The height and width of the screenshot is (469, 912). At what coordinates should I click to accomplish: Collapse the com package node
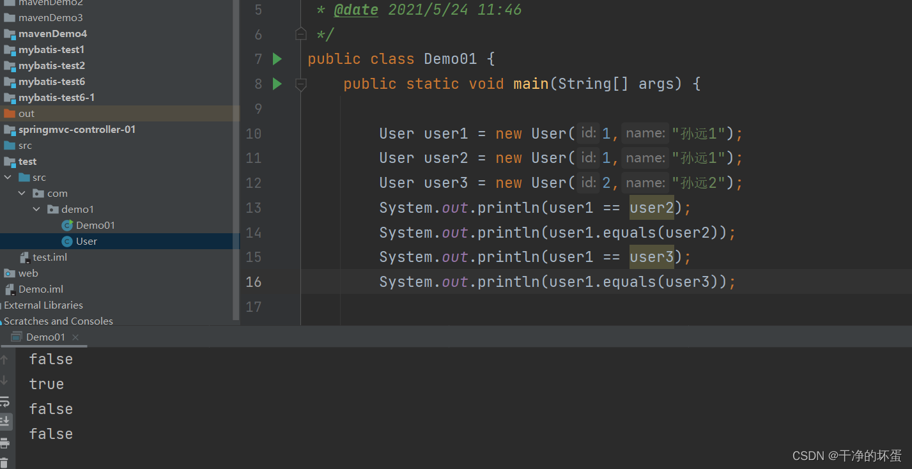pyautogui.click(x=22, y=194)
